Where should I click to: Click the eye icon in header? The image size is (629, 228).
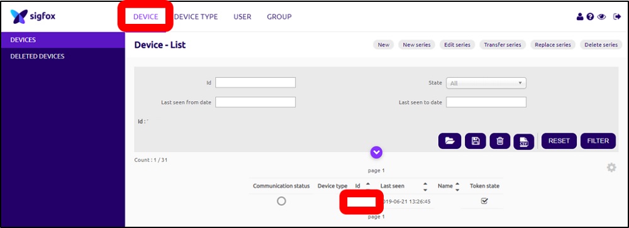[x=601, y=17]
